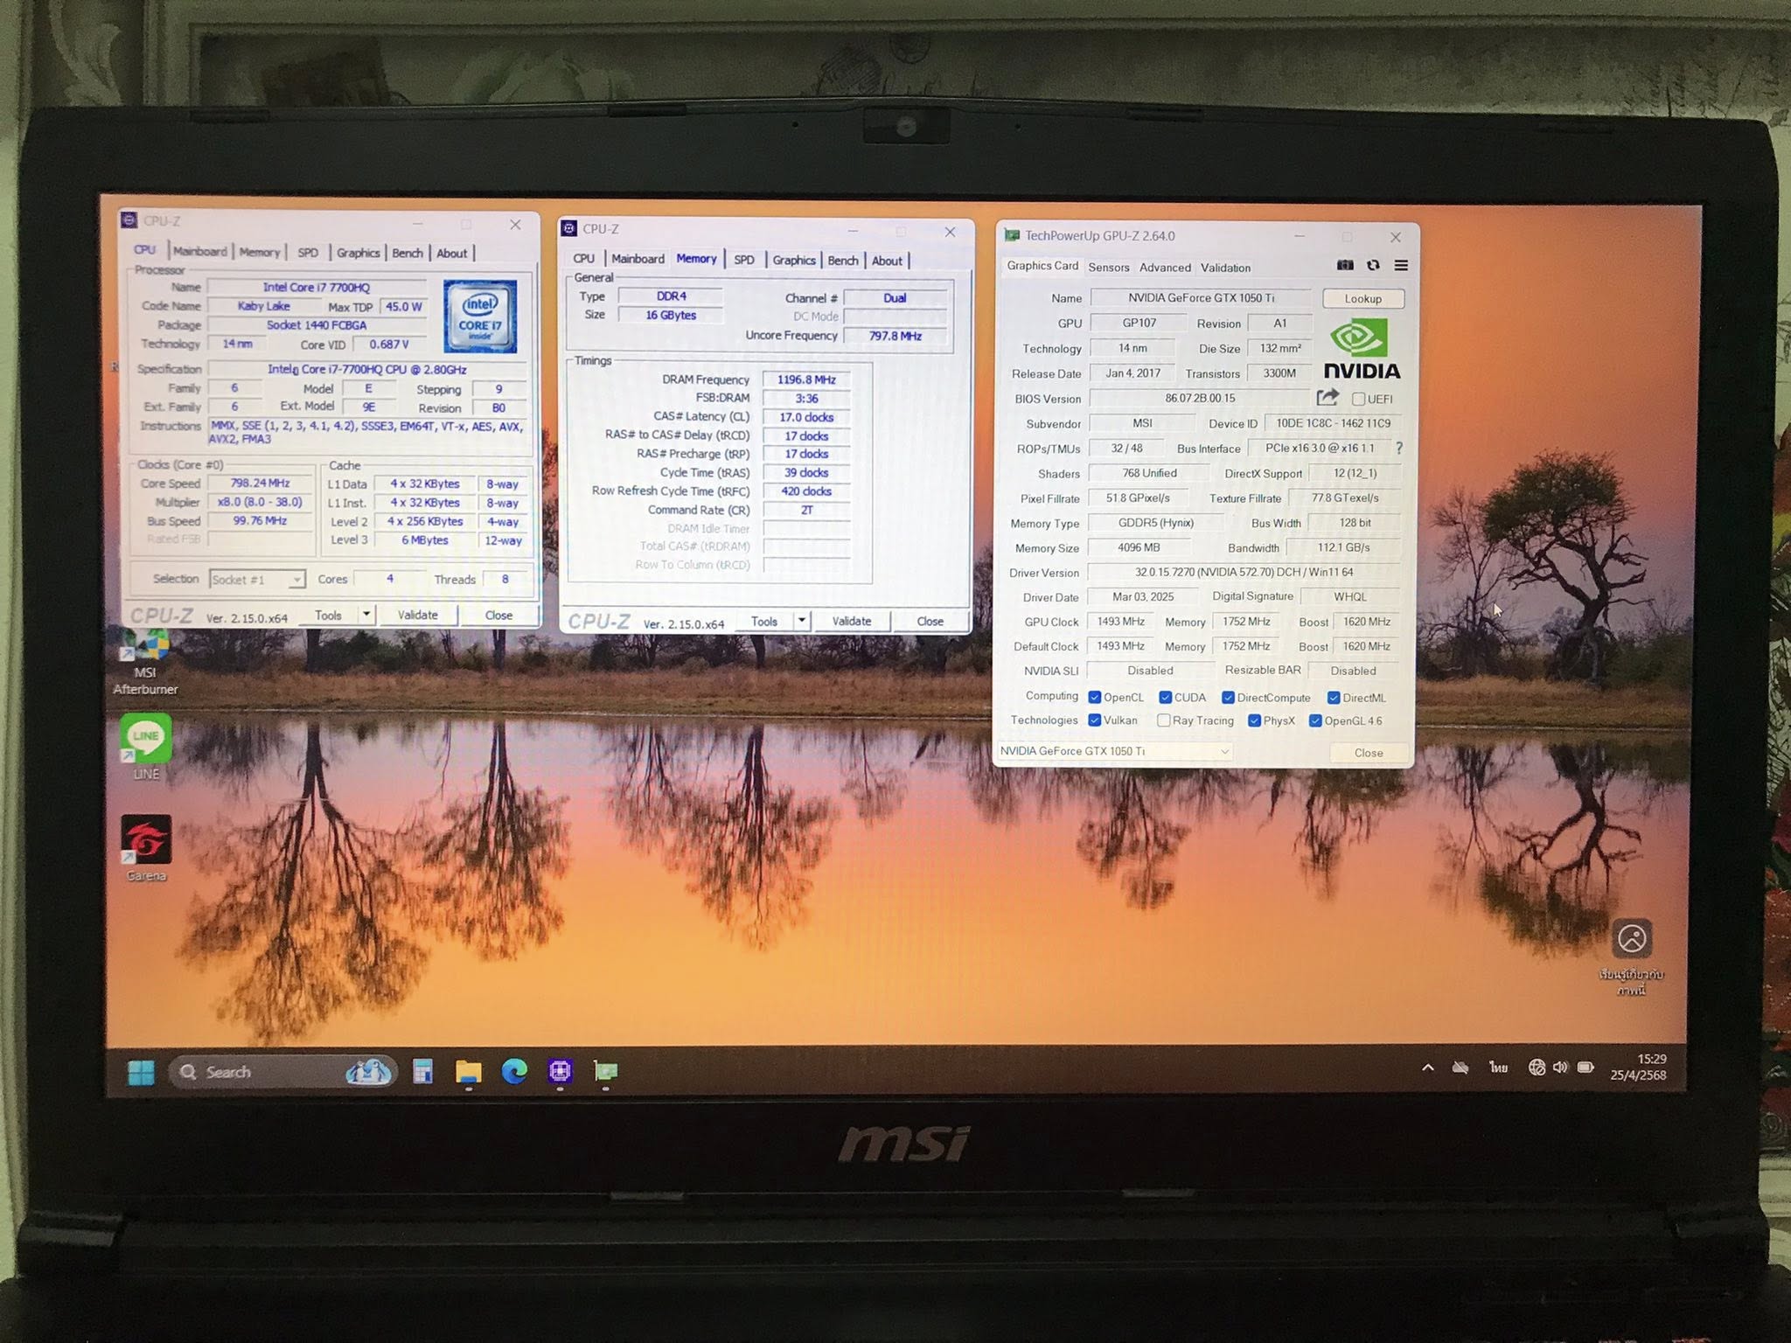
Task: Open File Explorer from the taskbar
Action: click(469, 1072)
